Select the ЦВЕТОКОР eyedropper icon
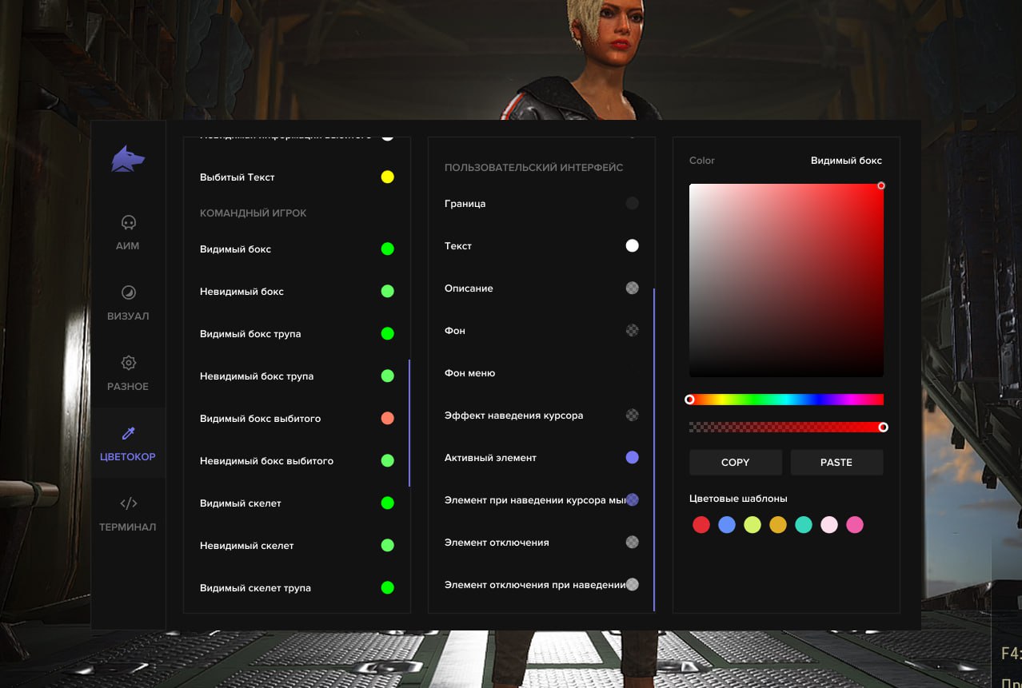Screen dimensions: 1022x688 click(x=128, y=433)
